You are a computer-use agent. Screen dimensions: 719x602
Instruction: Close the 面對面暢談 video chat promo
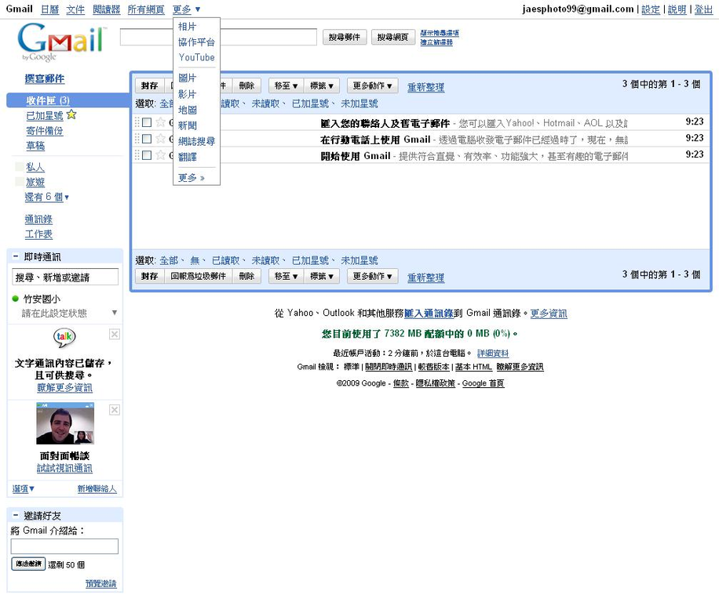115,410
